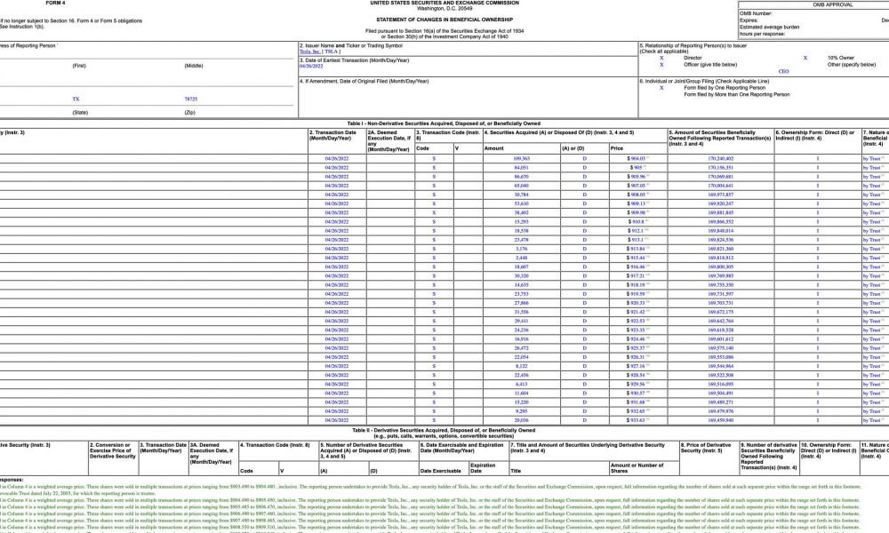The image size is (889, 533).
Task: Click the final owned total 169,459,940
Action: 721,420
